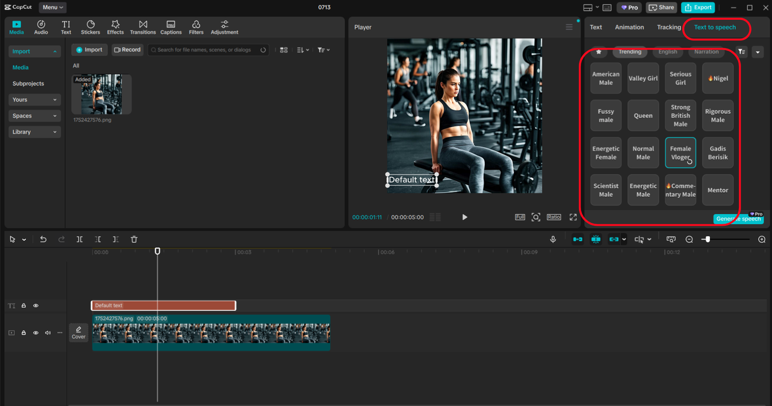Click the Split clip tool in timeline toolbar
This screenshot has width=772, height=406.
(x=80, y=239)
